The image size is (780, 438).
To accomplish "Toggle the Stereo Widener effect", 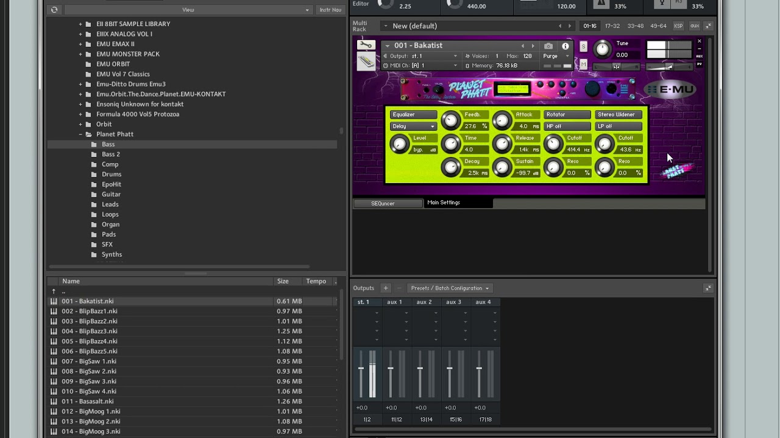I will click(618, 114).
